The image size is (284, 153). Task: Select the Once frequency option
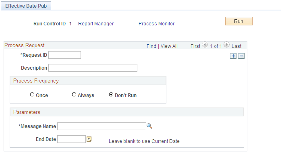coord(32,95)
